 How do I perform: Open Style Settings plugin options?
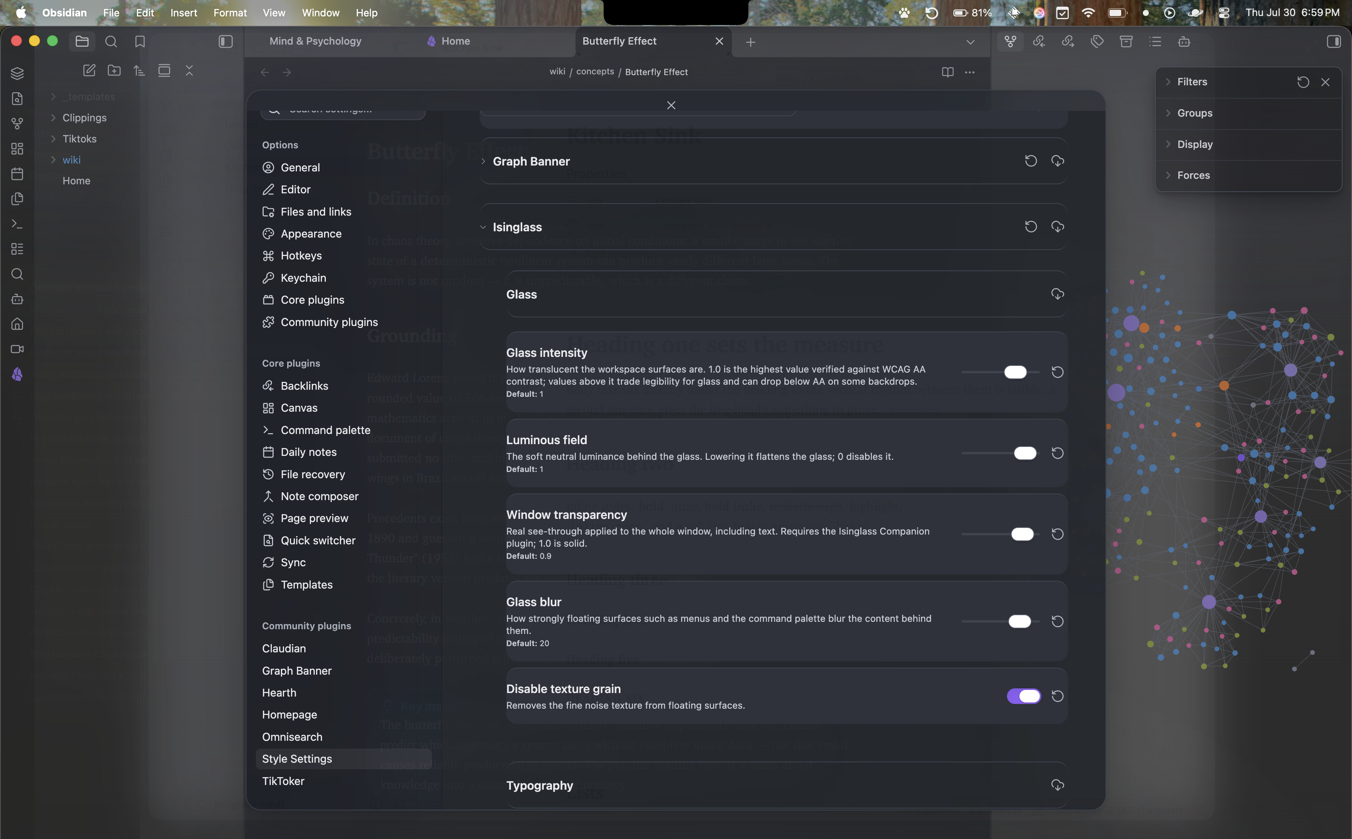[x=343, y=759]
